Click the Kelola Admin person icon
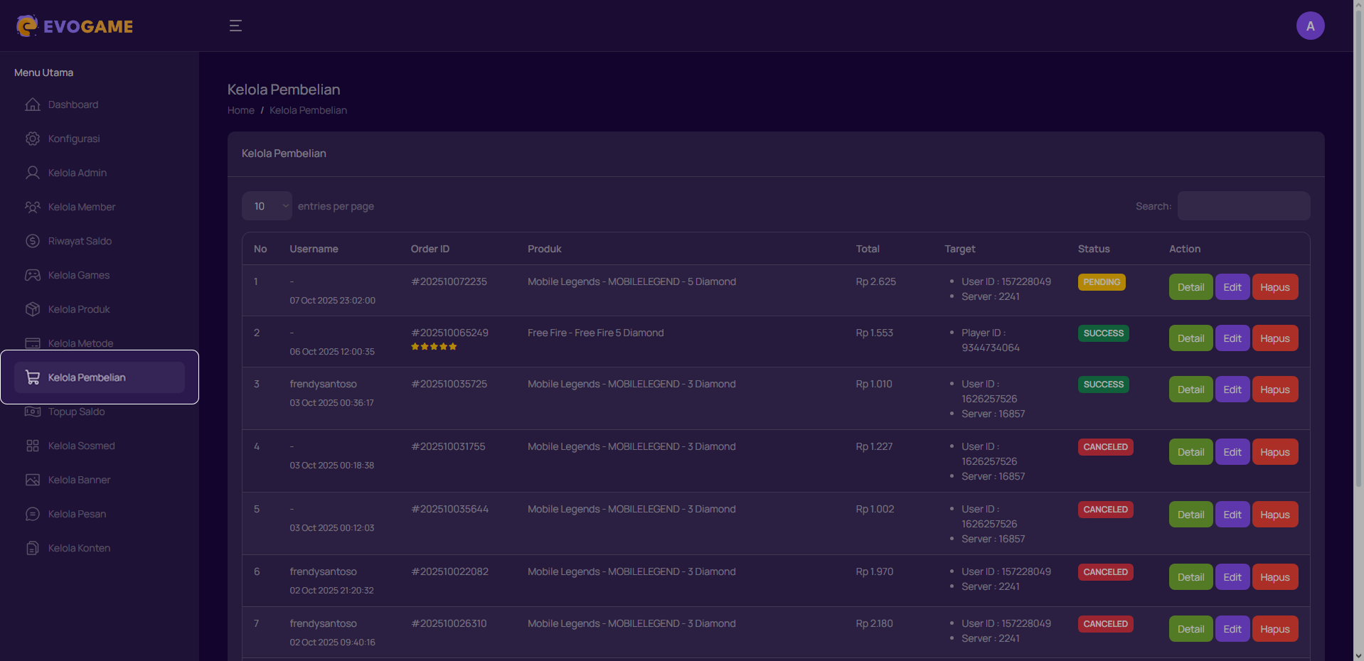Viewport: 1364px width, 661px height. [33, 173]
